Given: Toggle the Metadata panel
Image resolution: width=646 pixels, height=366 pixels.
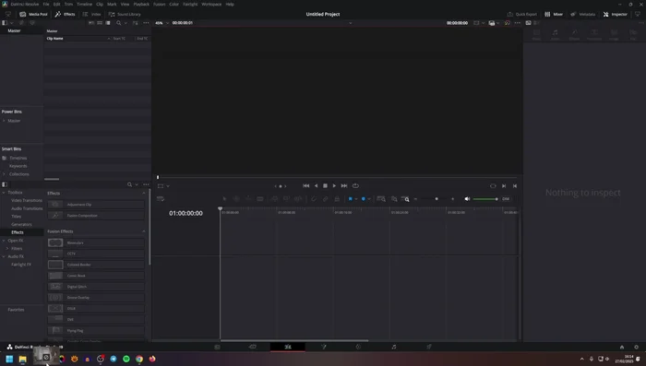Looking at the screenshot, I should point(583,14).
